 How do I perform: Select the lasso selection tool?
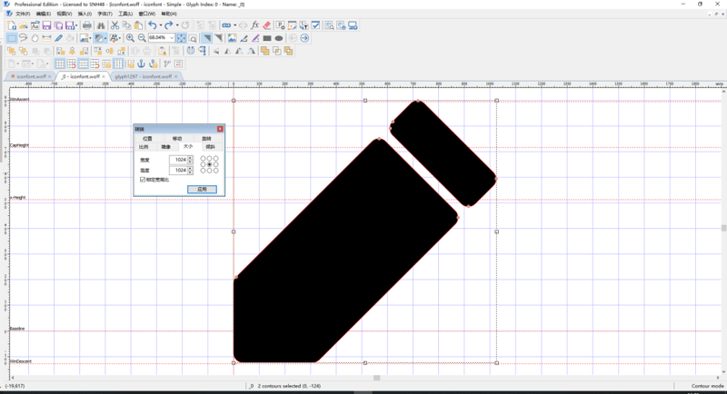point(24,38)
